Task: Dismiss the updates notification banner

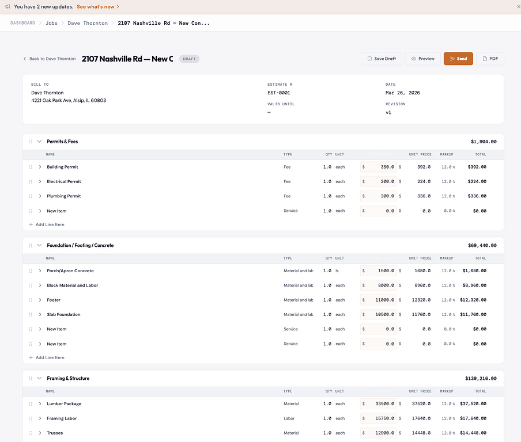Action: tap(518, 7)
